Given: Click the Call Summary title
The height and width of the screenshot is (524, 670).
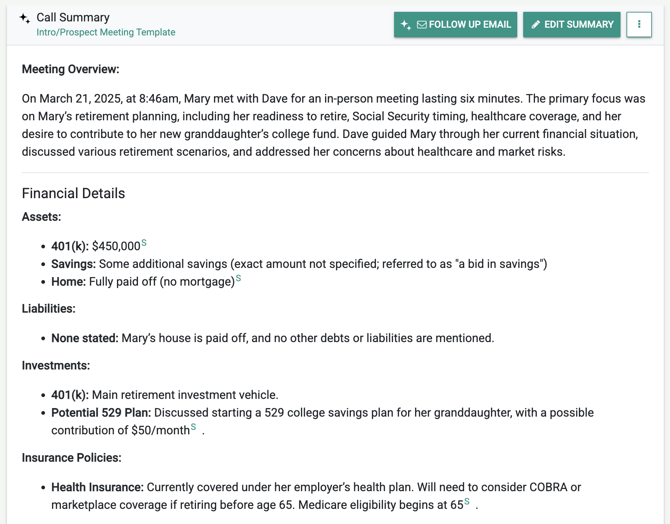Looking at the screenshot, I should tap(73, 17).
